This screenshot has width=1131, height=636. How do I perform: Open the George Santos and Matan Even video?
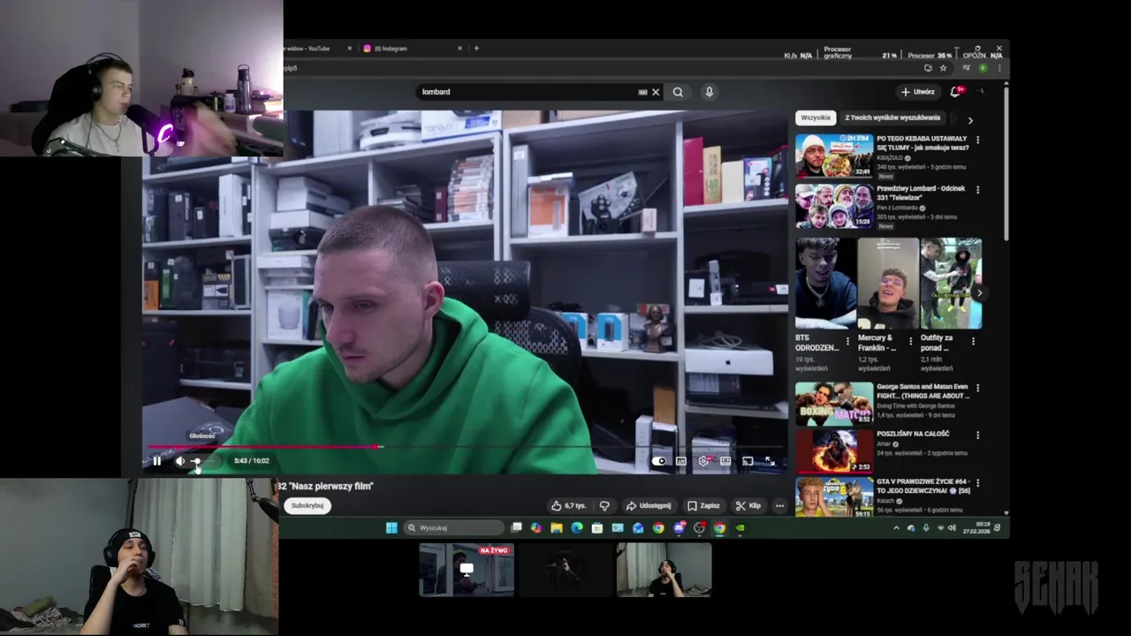pos(834,404)
